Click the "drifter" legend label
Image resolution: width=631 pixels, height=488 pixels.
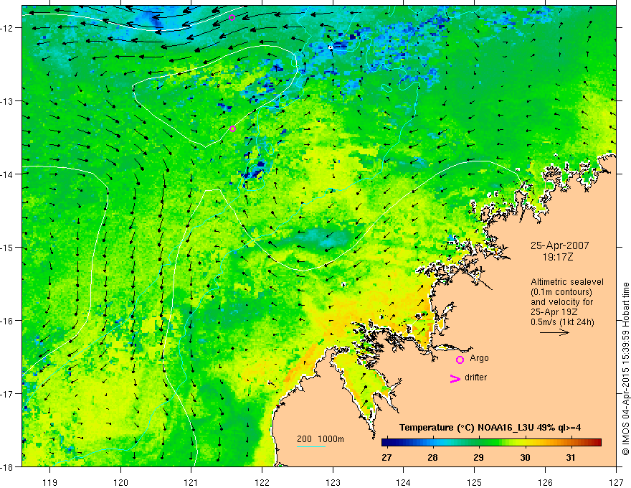click(x=475, y=377)
